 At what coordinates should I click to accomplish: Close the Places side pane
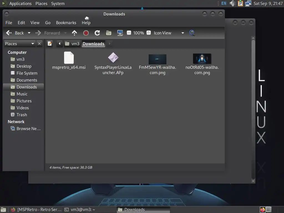tap(39, 44)
